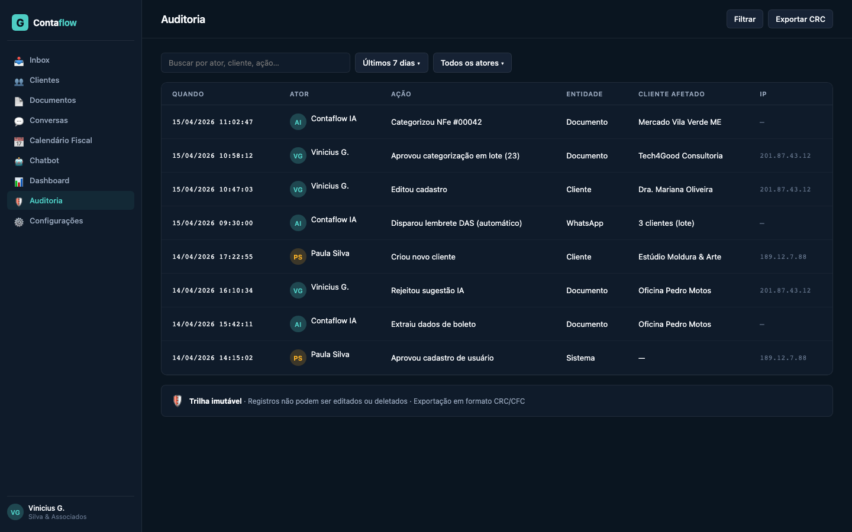
Task: Click the Clientes people icon
Action: point(19,81)
